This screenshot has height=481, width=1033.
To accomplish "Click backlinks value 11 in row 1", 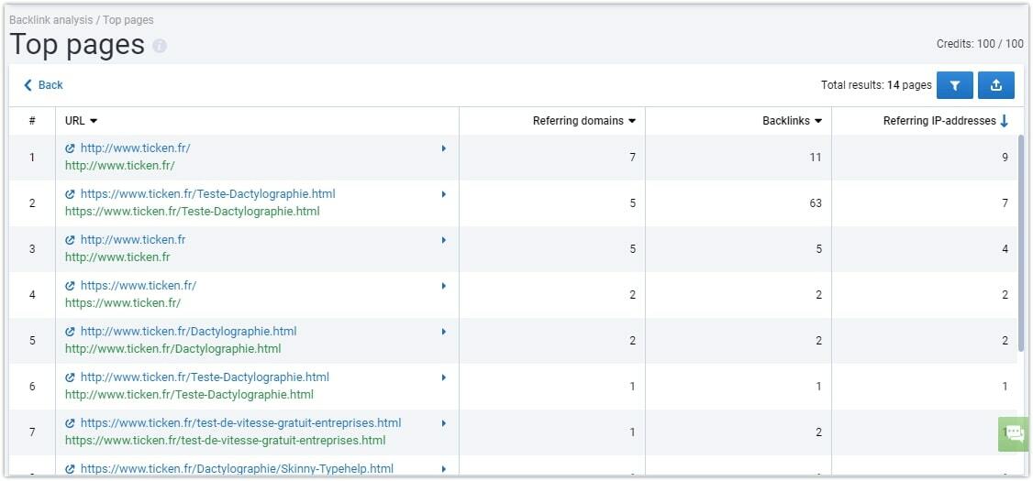I will (x=816, y=158).
